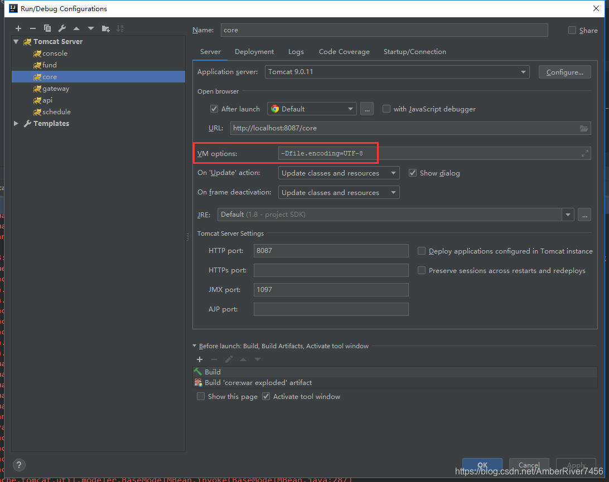Select the Build launch task row
609x482 pixels.
(x=395, y=372)
